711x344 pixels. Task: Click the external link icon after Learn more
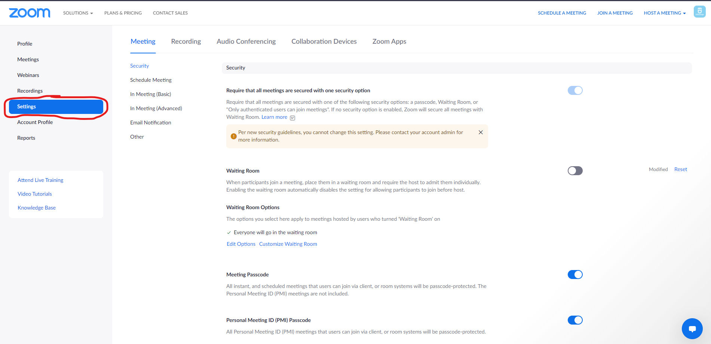(292, 118)
